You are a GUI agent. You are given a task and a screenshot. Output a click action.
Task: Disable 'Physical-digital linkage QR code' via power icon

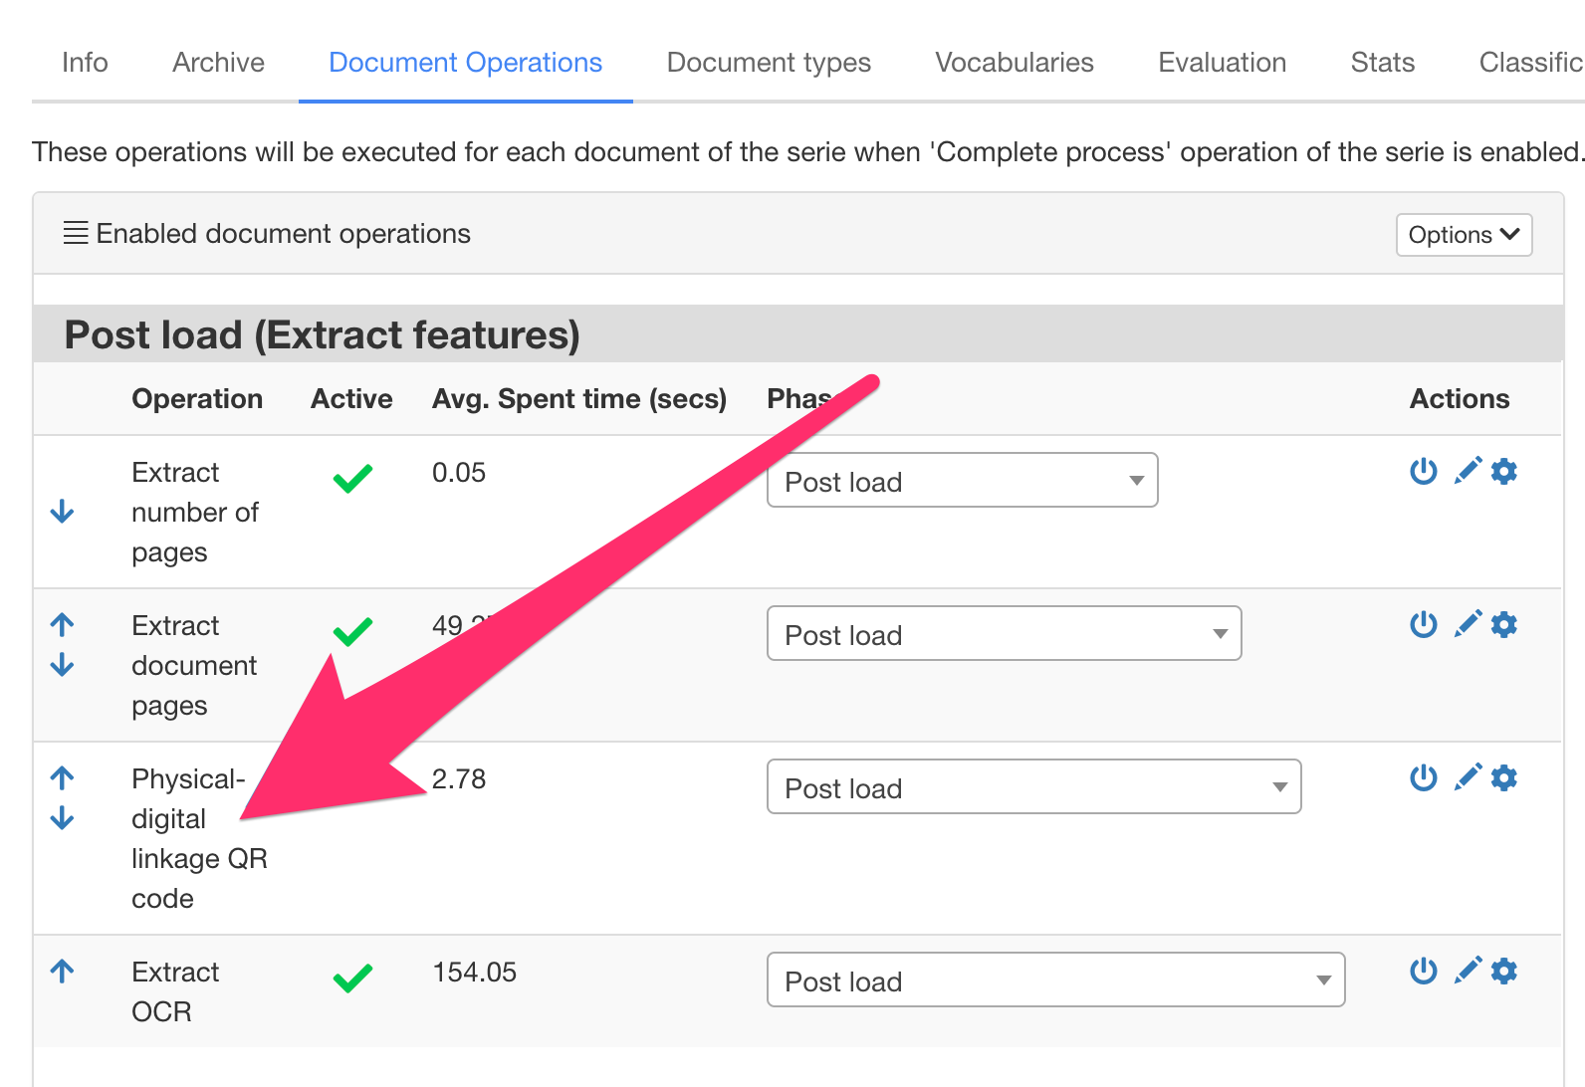(x=1424, y=777)
